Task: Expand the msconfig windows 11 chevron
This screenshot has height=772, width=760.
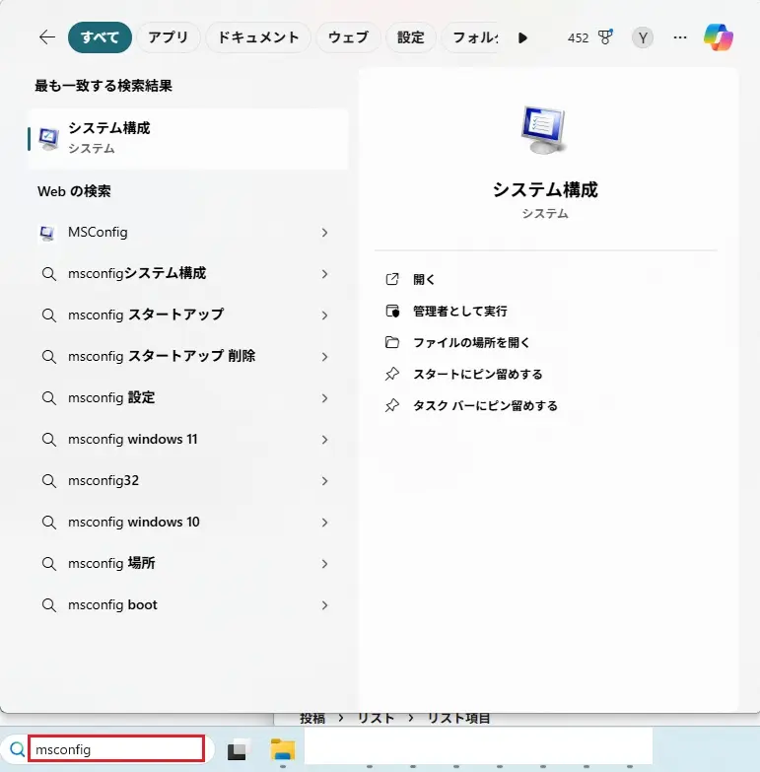Action: pyautogui.click(x=324, y=439)
